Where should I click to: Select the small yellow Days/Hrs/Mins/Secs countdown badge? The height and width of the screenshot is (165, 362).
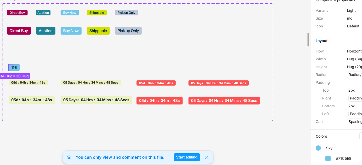click(x=91, y=82)
